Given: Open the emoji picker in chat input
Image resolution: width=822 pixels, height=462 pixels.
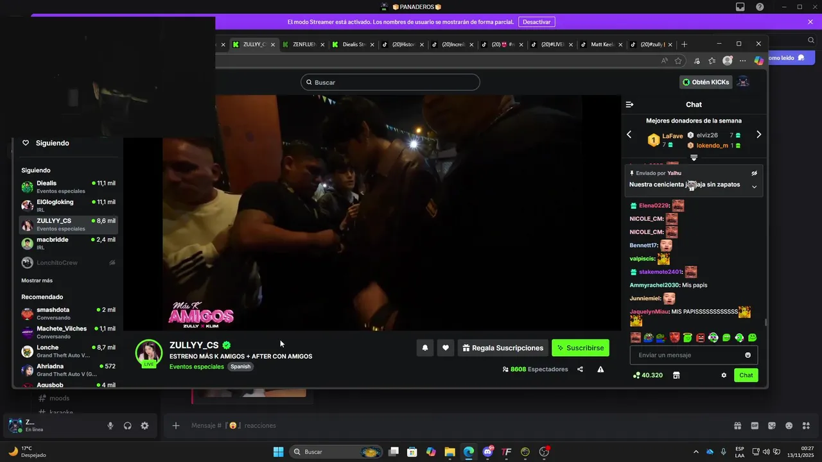Looking at the screenshot, I should click(x=748, y=355).
